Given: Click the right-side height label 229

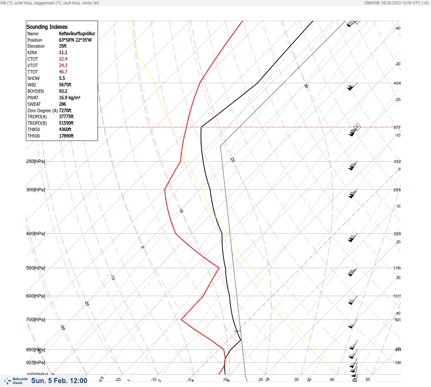Looking at the screenshot, I should pos(397,234).
